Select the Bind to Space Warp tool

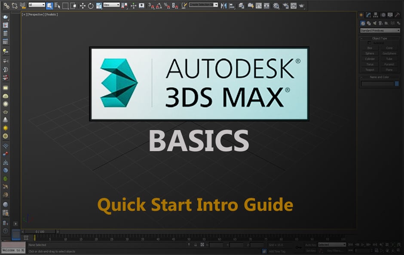(x=23, y=6)
